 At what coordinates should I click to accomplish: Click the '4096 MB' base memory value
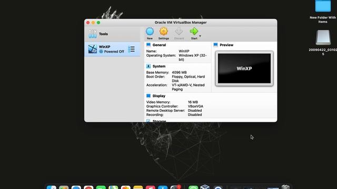tap(179, 72)
